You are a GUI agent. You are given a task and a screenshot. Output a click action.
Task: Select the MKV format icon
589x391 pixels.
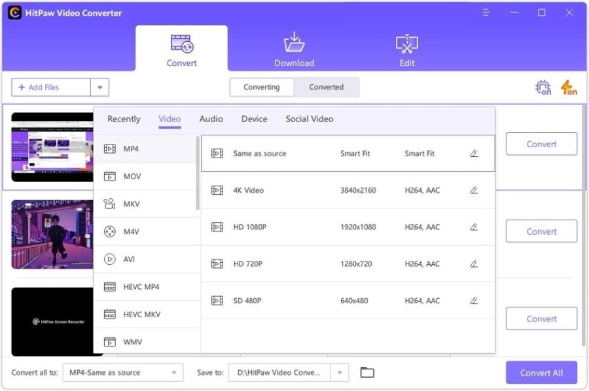point(109,204)
